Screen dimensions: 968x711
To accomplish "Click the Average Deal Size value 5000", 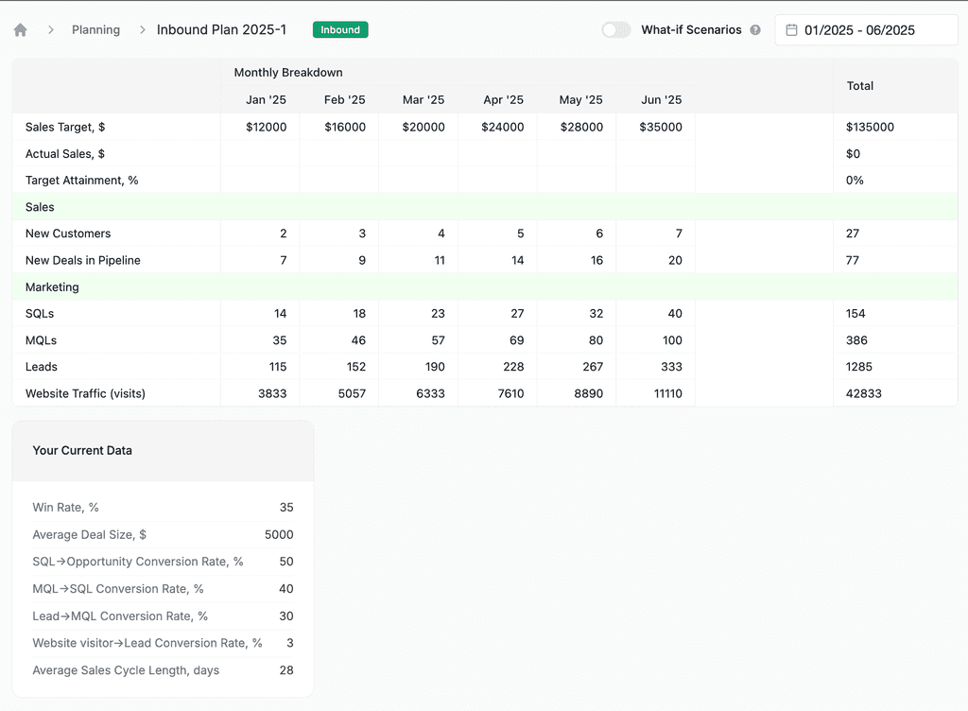I will 280,534.
